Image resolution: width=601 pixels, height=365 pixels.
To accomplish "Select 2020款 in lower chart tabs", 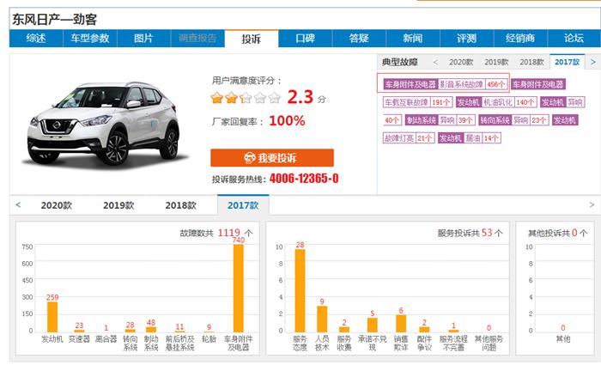I will tap(57, 205).
